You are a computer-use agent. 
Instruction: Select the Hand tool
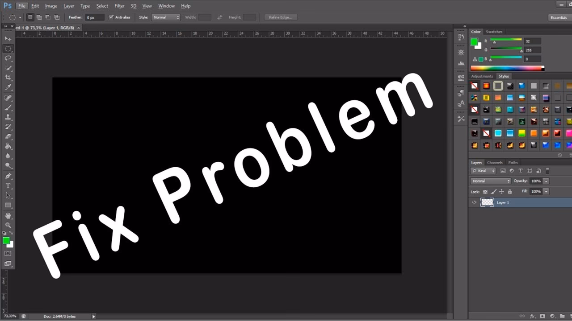pyautogui.click(x=8, y=216)
